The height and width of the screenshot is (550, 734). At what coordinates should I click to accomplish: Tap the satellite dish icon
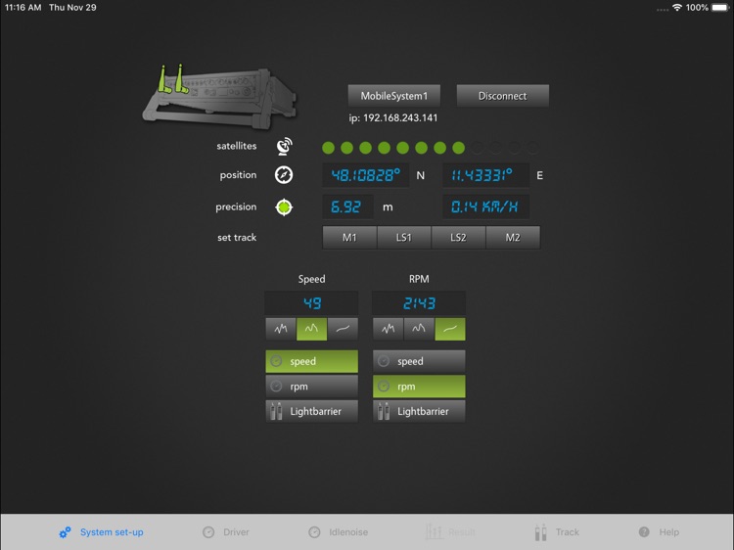pyautogui.click(x=284, y=146)
